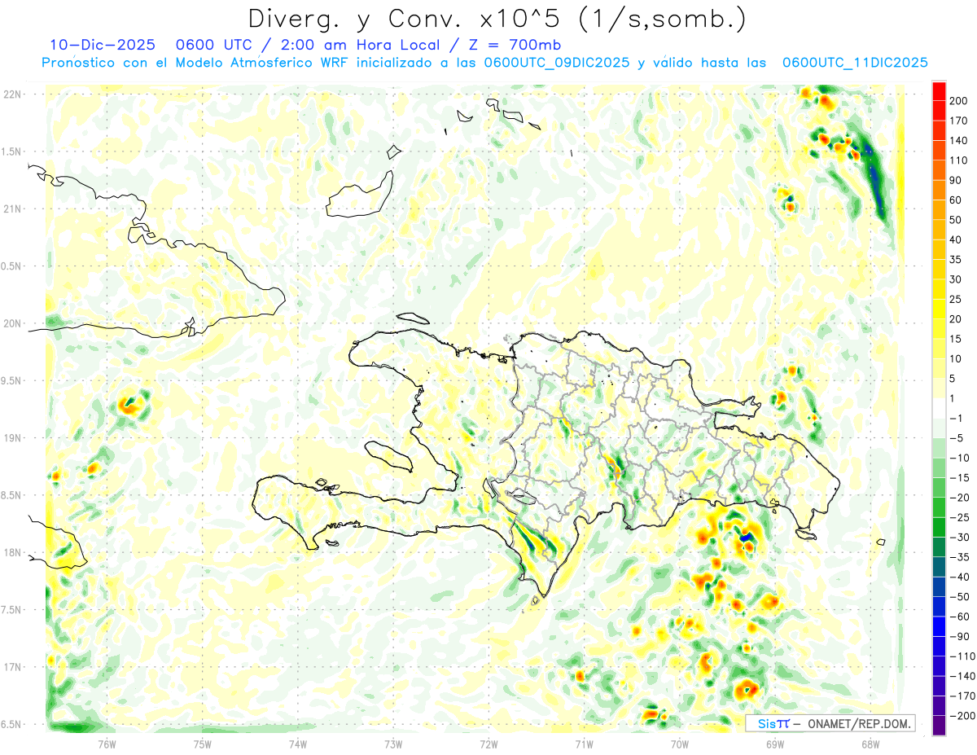Viewport: 977px width, 755px height.
Task: Click the "69W" longitude label
Action: [775, 743]
